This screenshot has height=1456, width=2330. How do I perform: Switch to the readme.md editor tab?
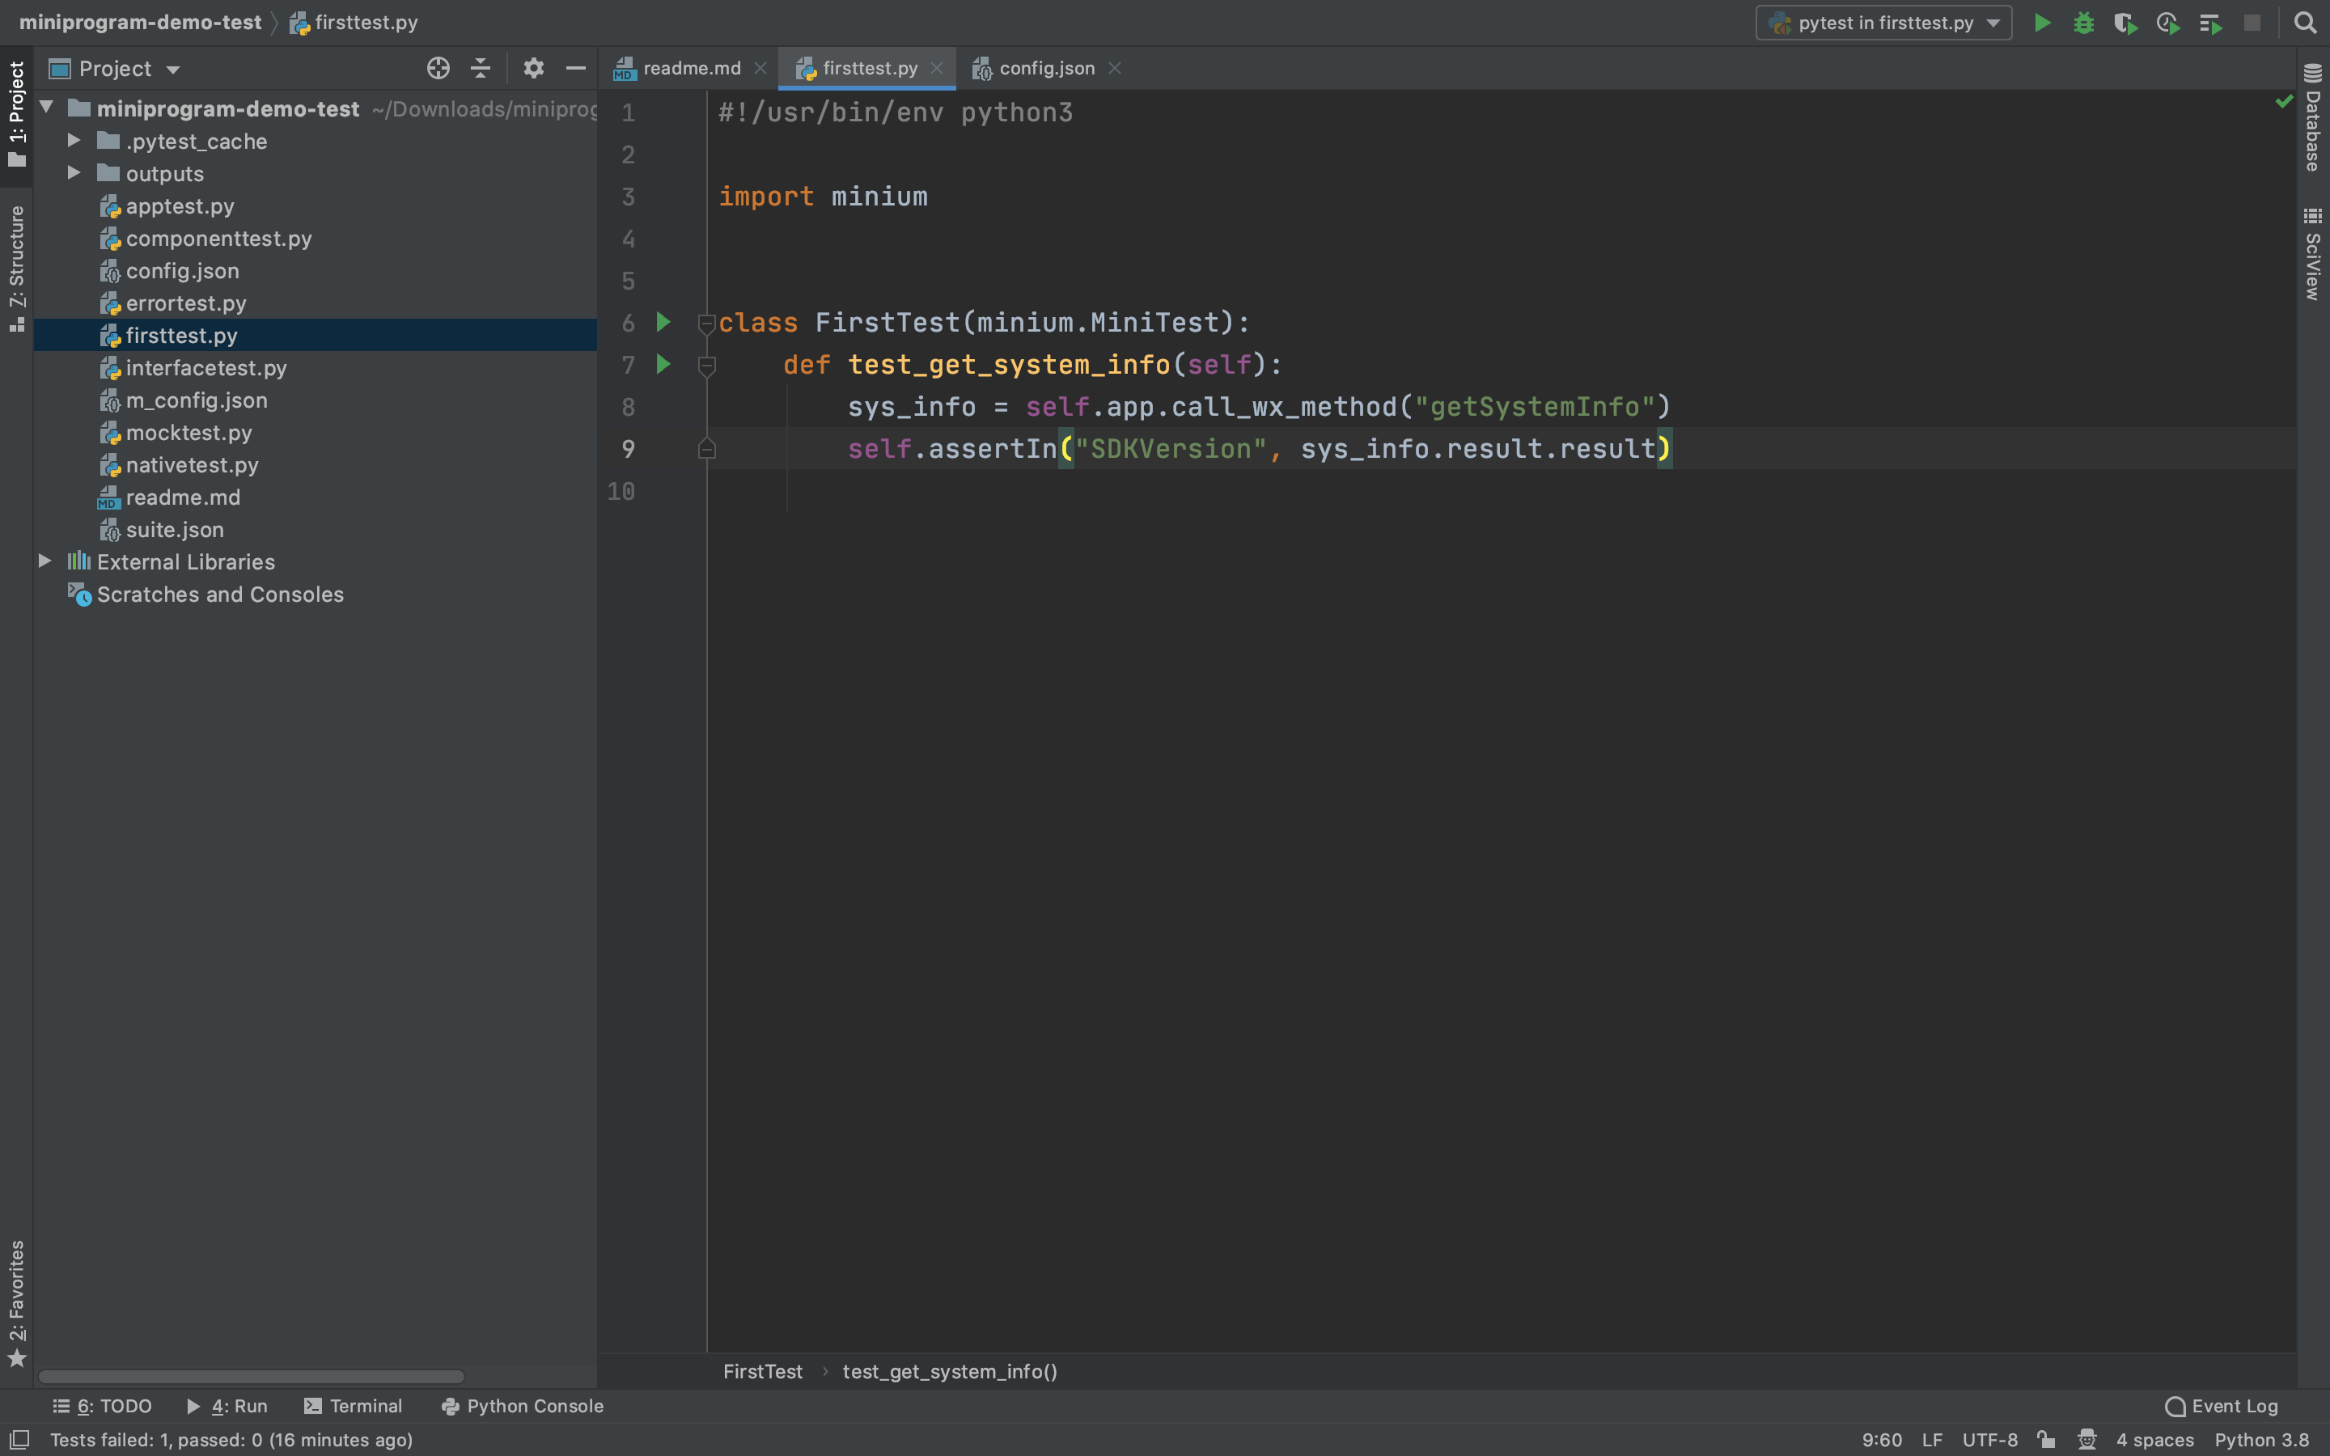click(x=690, y=69)
